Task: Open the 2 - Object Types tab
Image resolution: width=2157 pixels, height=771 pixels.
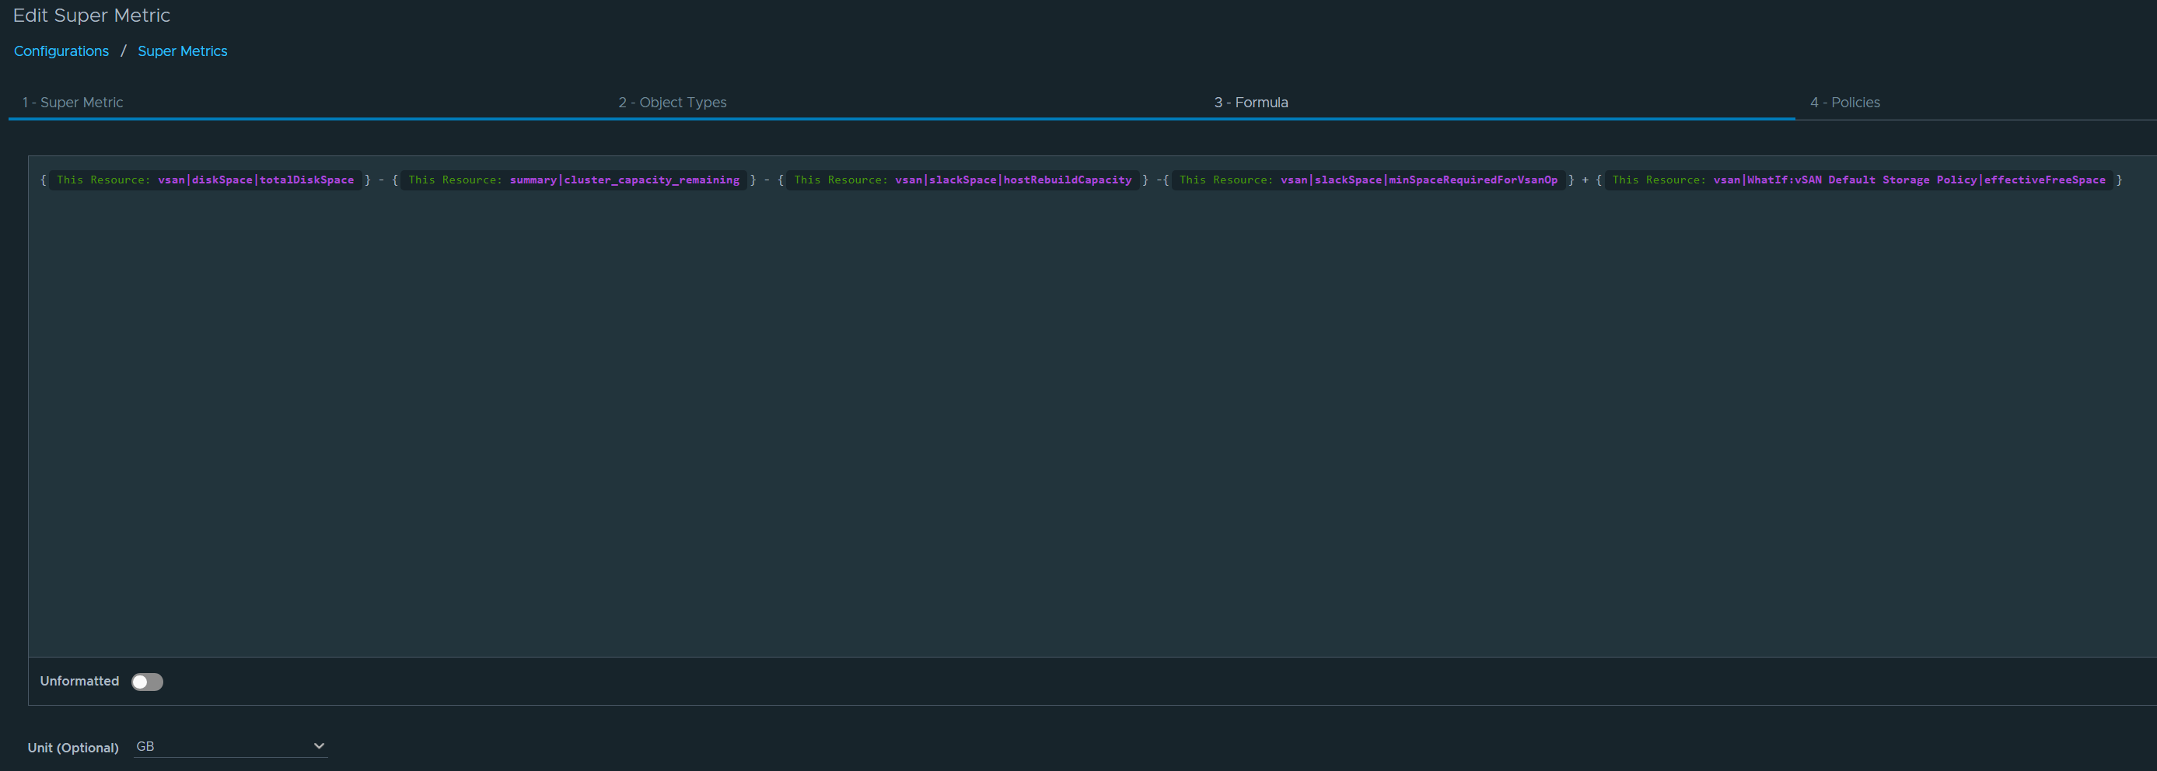Action: pos(672,102)
